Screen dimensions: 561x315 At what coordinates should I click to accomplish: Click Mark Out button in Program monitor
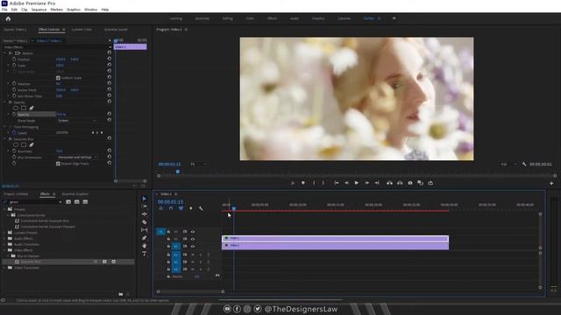(323, 183)
